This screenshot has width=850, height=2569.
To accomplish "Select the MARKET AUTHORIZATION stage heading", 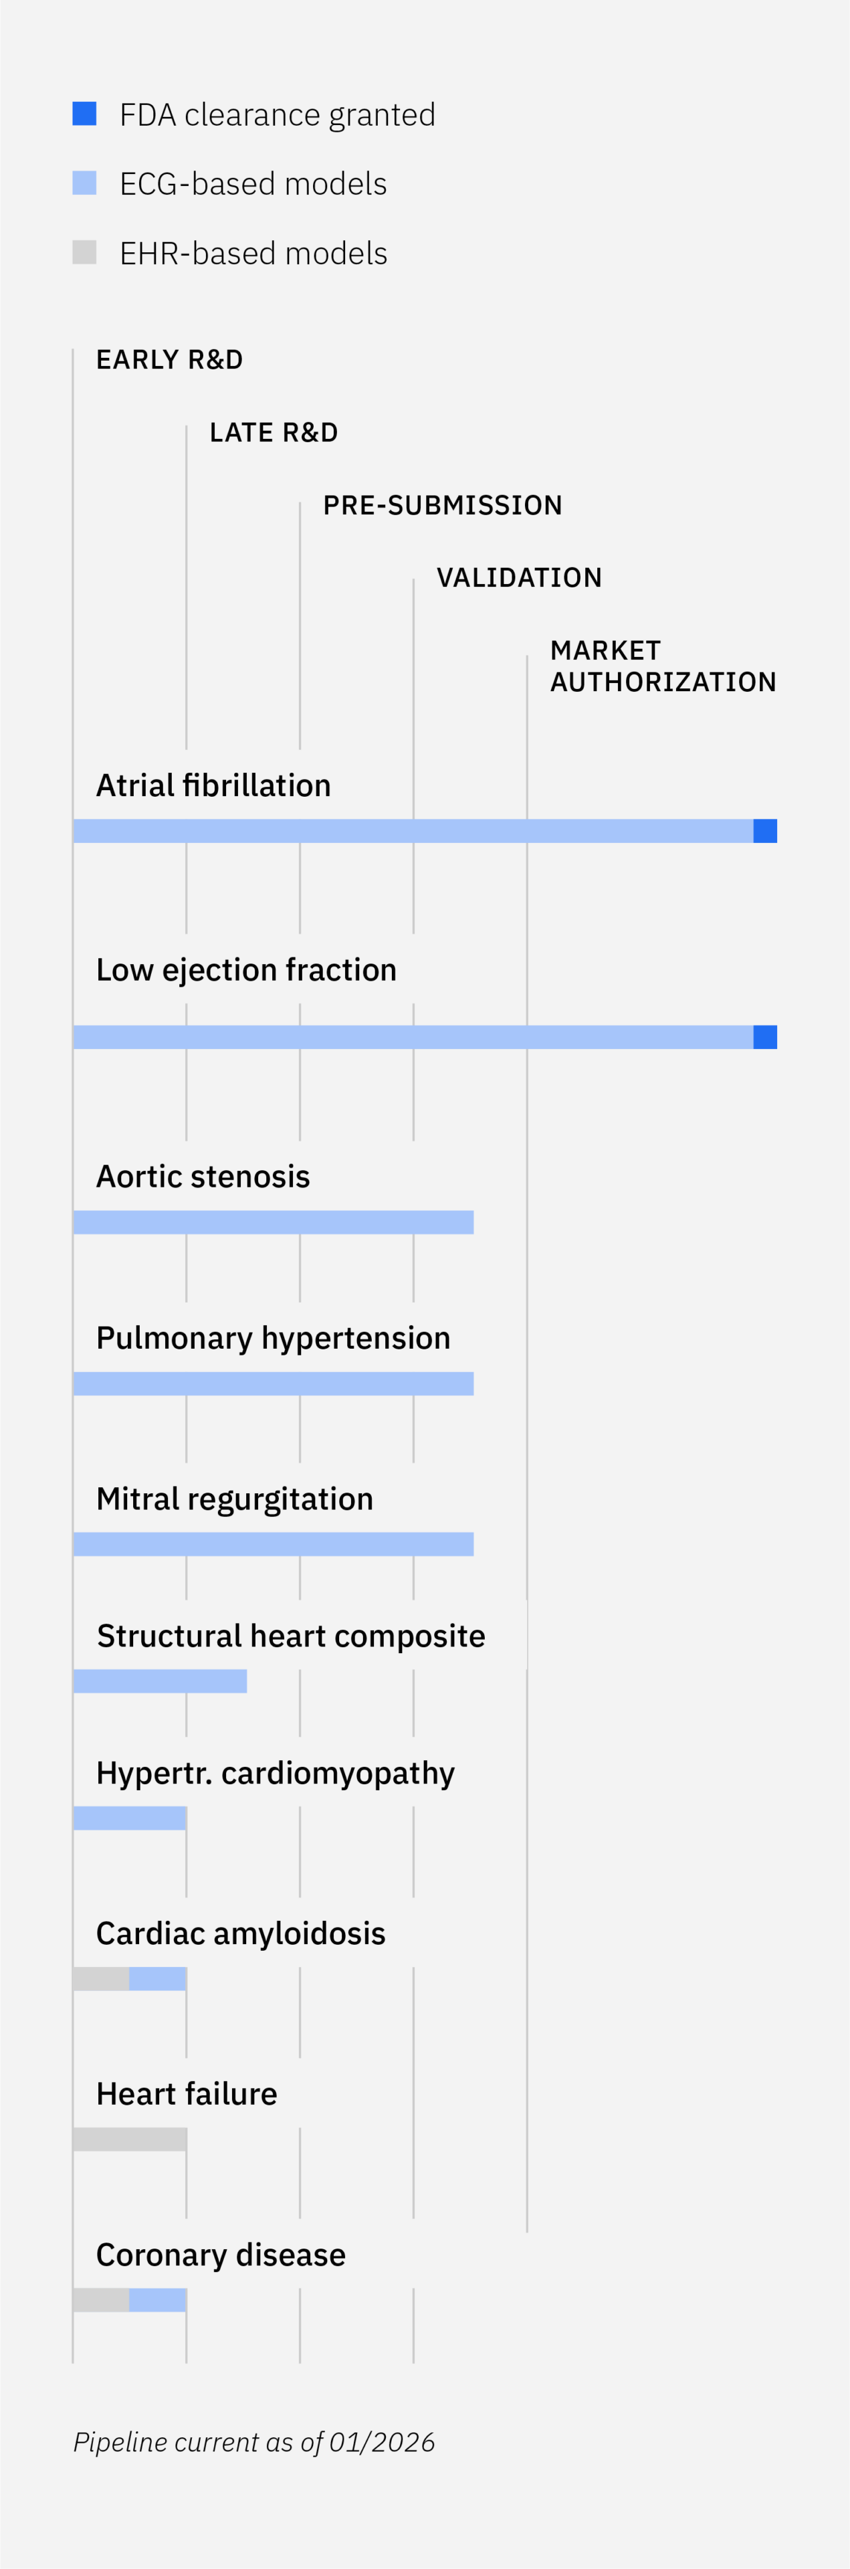I will [x=663, y=666].
